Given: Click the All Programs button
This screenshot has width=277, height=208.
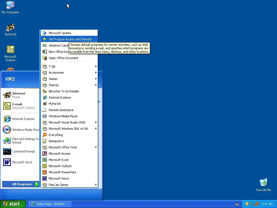Looking at the screenshot, I should pyautogui.click(x=21, y=184).
